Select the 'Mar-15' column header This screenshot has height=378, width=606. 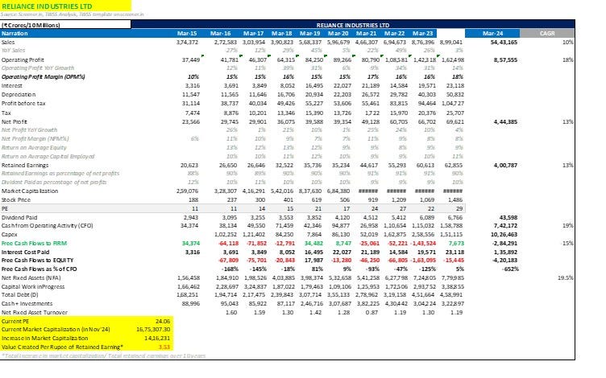pyautogui.click(x=187, y=34)
